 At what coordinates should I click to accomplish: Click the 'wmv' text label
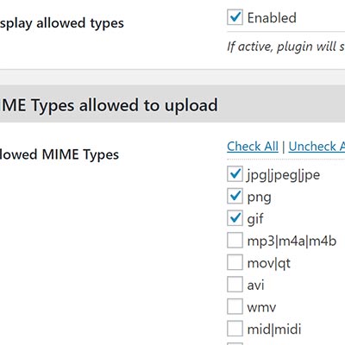[x=261, y=308]
